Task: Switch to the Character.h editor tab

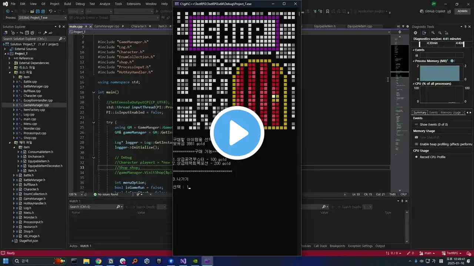Action: [139, 27]
